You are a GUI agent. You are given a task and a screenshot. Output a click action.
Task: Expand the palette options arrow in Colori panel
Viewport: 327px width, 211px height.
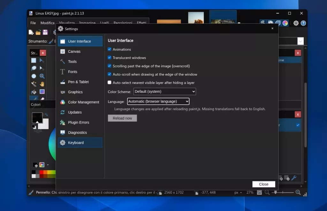(48, 165)
